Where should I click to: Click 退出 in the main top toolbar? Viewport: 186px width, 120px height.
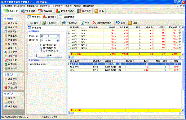pyautogui.click(x=99, y=11)
